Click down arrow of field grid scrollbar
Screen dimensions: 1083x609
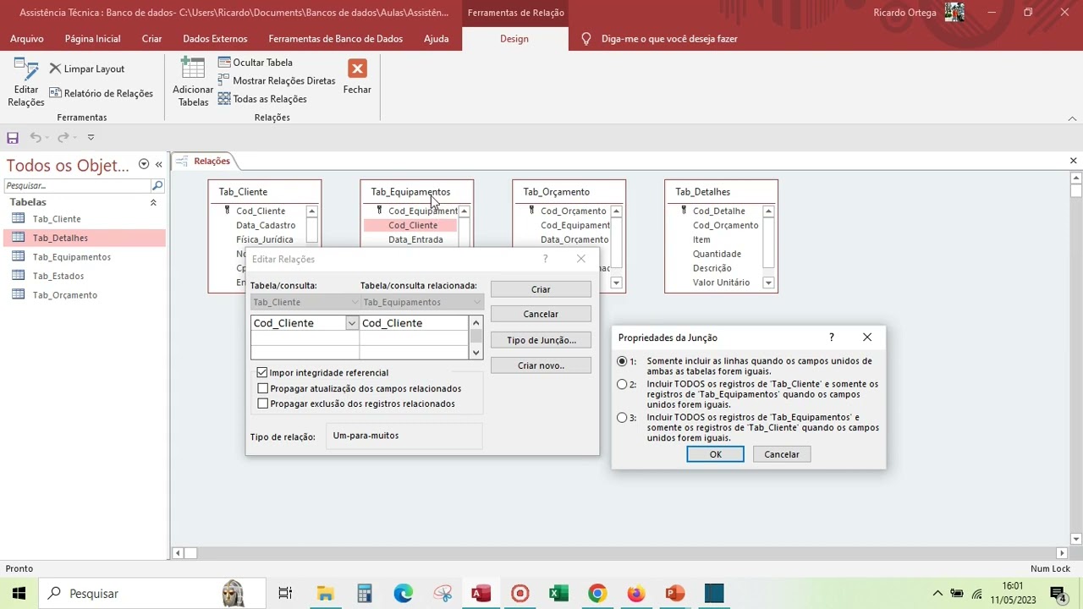click(x=476, y=352)
